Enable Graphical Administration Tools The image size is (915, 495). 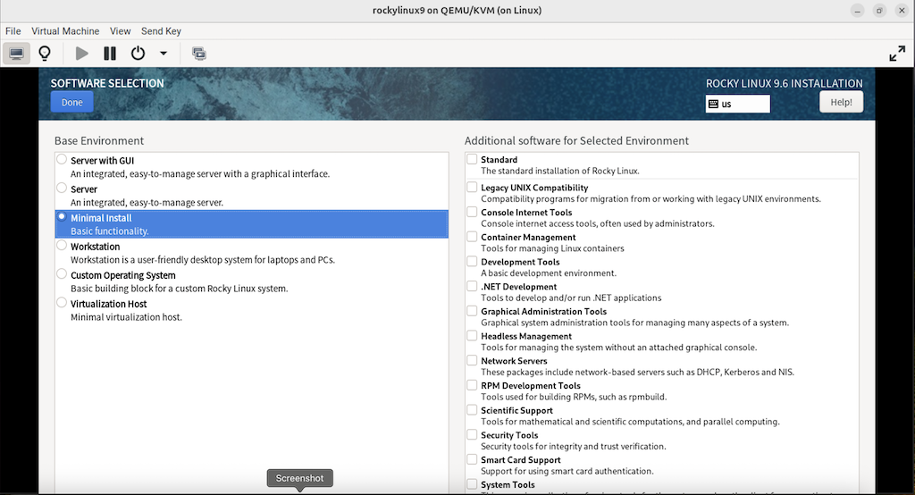(x=472, y=311)
